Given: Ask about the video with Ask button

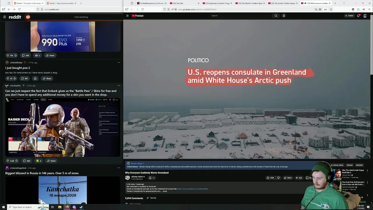Looking at the screenshot, I should (299, 178).
